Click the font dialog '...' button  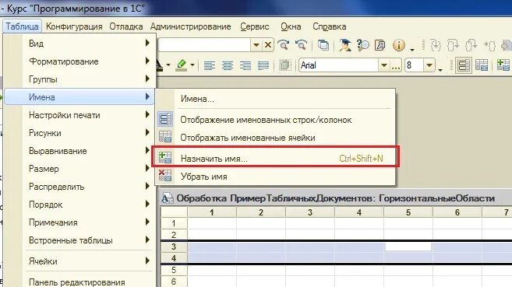[395, 65]
